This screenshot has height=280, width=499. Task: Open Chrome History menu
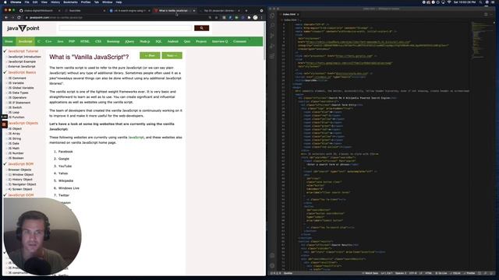55,2
